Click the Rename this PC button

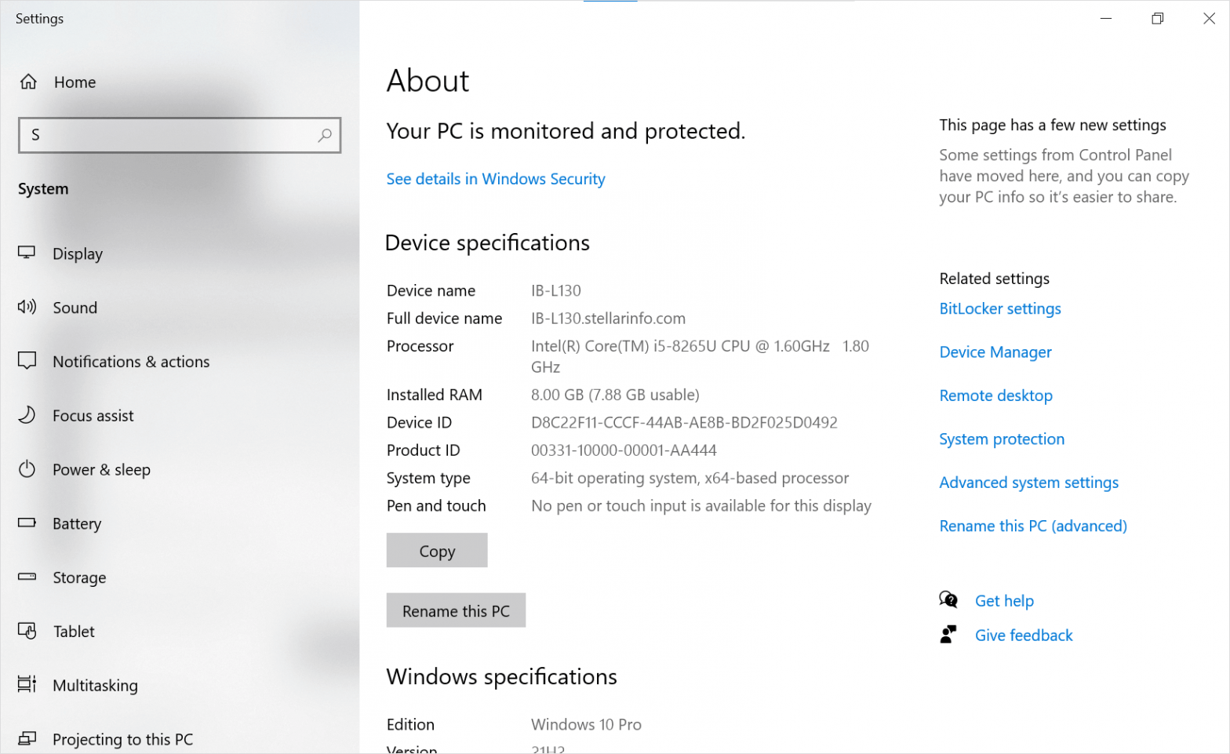tap(456, 610)
